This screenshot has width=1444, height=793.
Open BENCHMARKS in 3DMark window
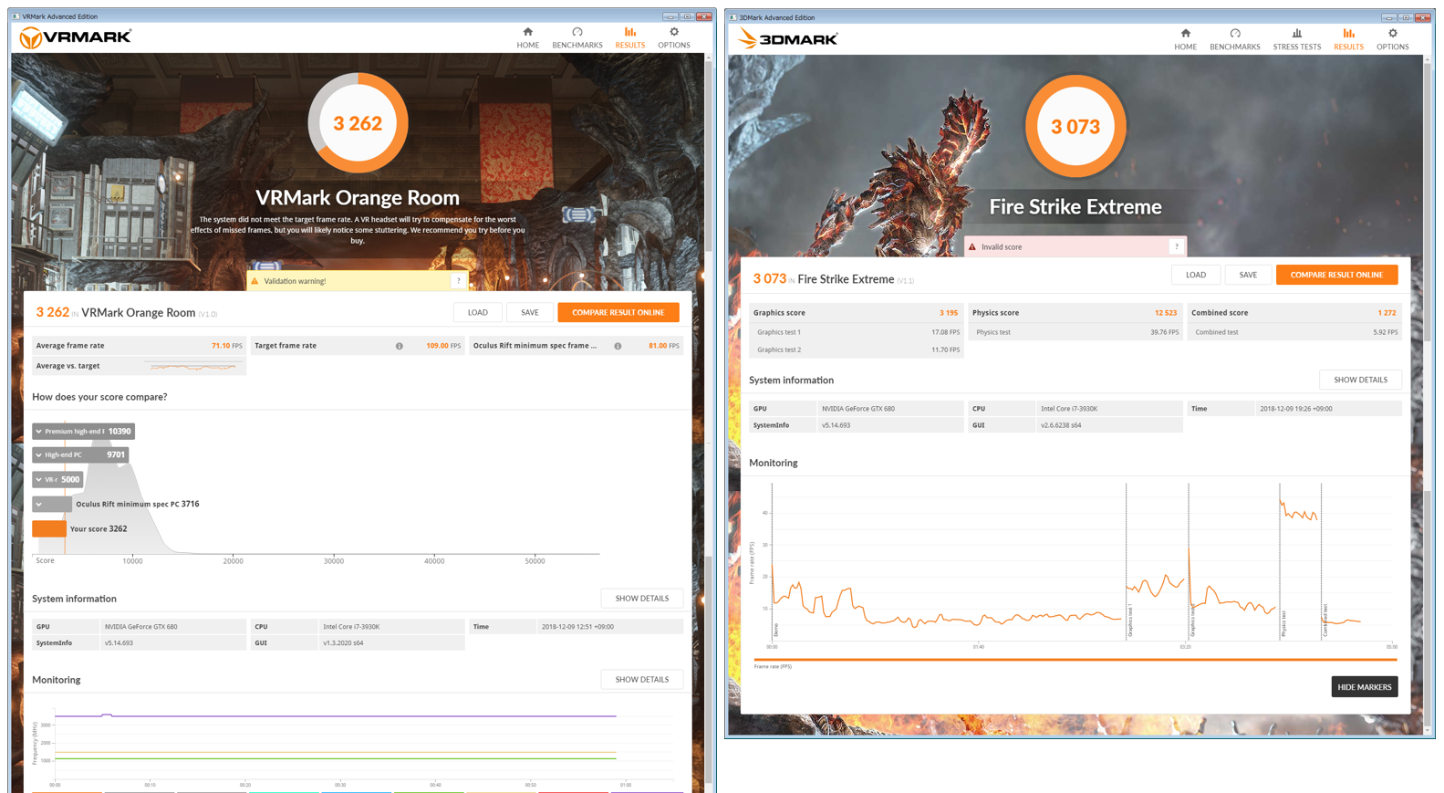coord(1235,39)
